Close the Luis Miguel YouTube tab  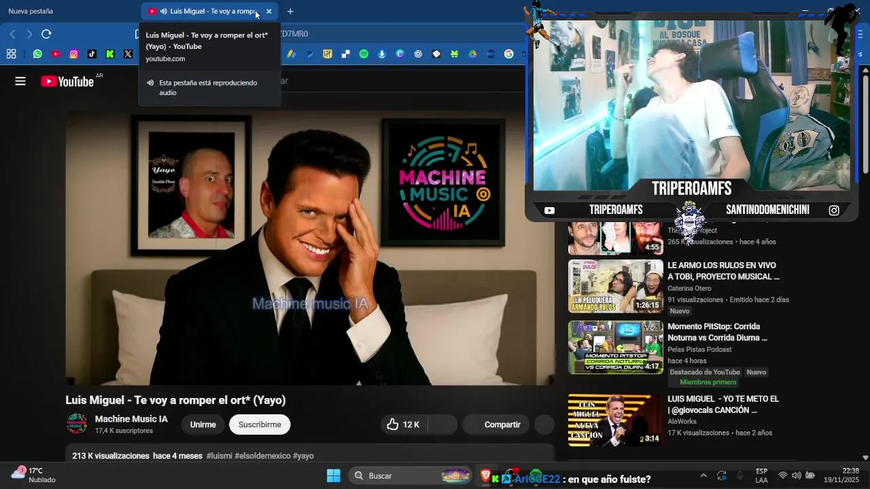269,12
